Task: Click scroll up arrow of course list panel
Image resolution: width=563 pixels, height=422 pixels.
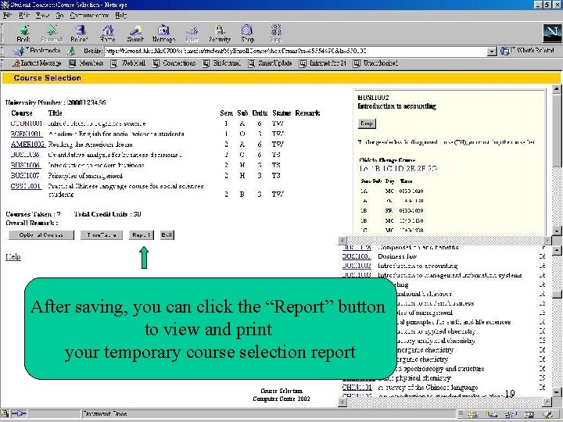Action: [557, 250]
